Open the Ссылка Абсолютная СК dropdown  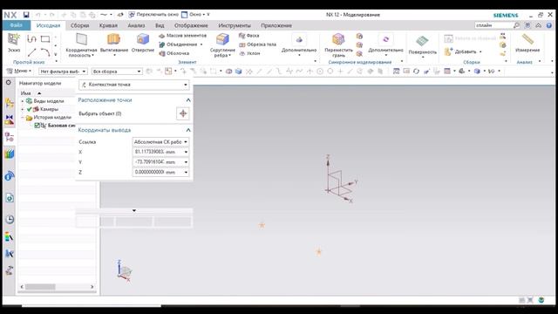click(160, 141)
